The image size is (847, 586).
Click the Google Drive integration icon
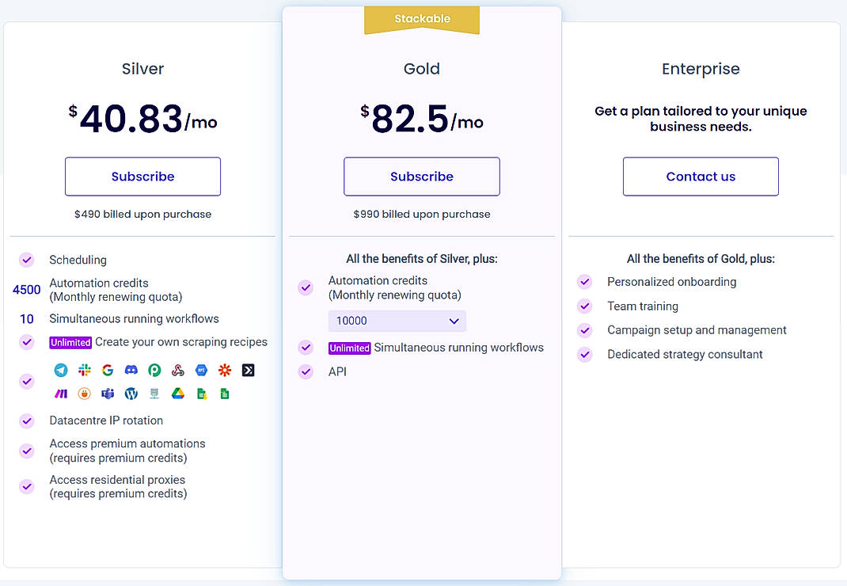(x=177, y=393)
